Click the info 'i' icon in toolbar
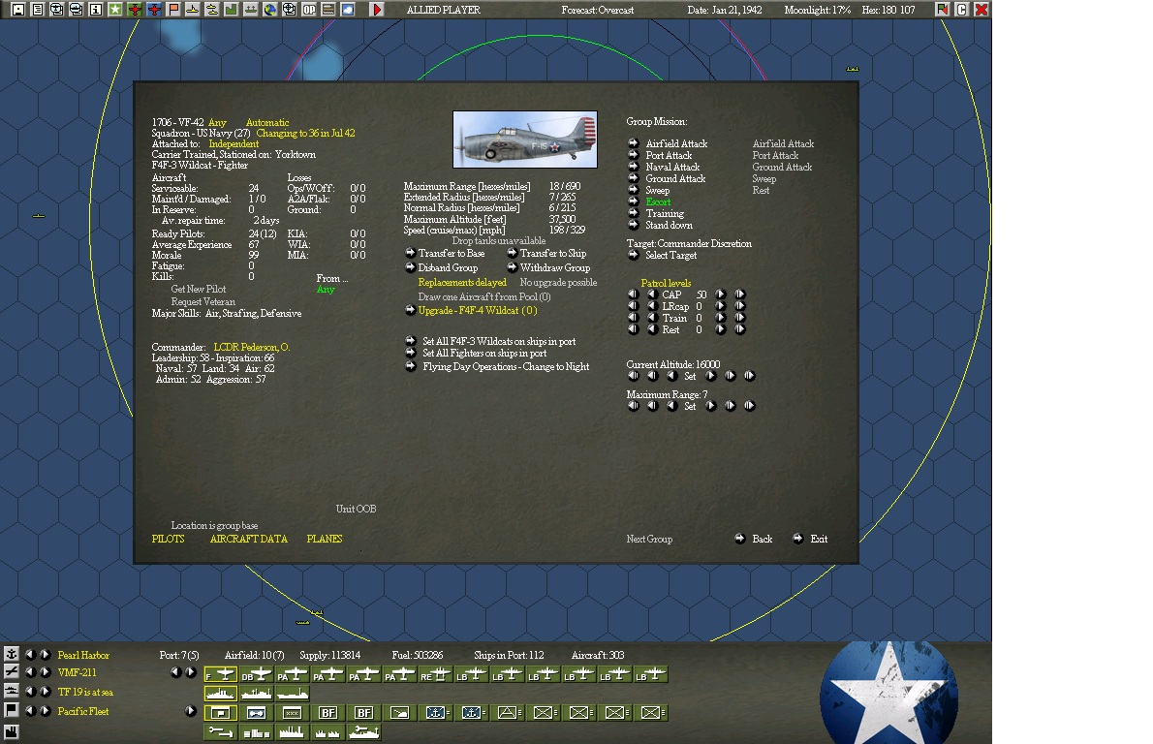This screenshot has height=744, width=1153. (96, 10)
